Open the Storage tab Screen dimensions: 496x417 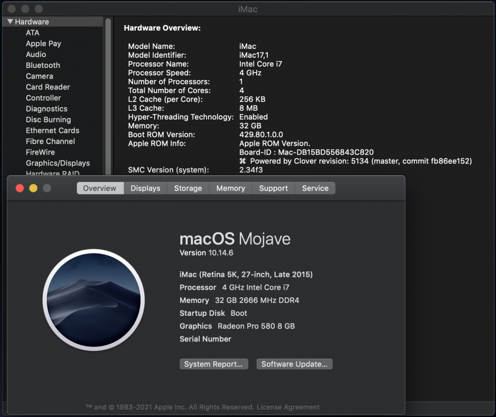[188, 188]
